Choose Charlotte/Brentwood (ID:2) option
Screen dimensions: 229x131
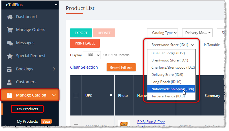pos(171,68)
